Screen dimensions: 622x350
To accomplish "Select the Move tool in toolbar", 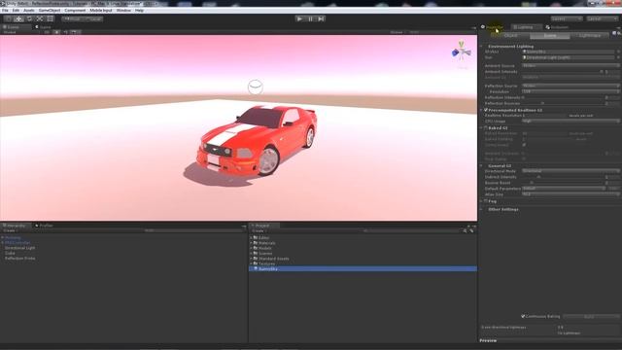I will (x=18, y=18).
